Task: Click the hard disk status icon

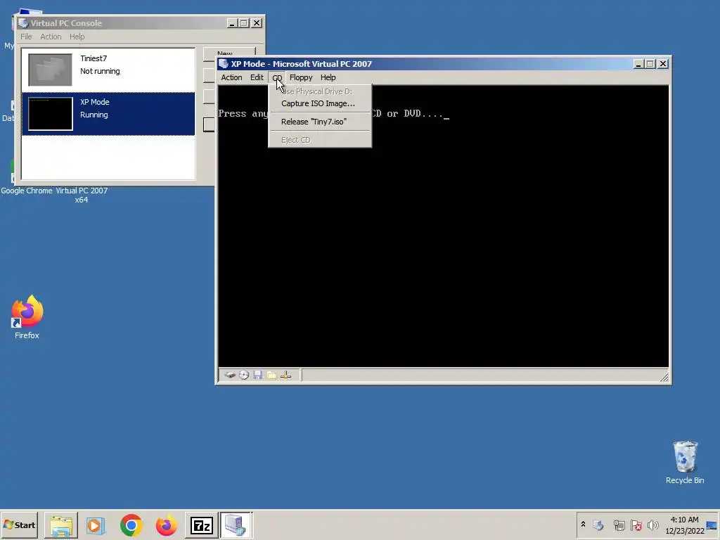Action: [x=230, y=375]
